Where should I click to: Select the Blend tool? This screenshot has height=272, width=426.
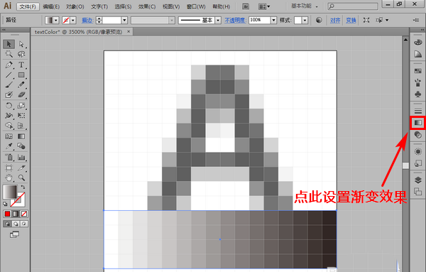click(21, 146)
